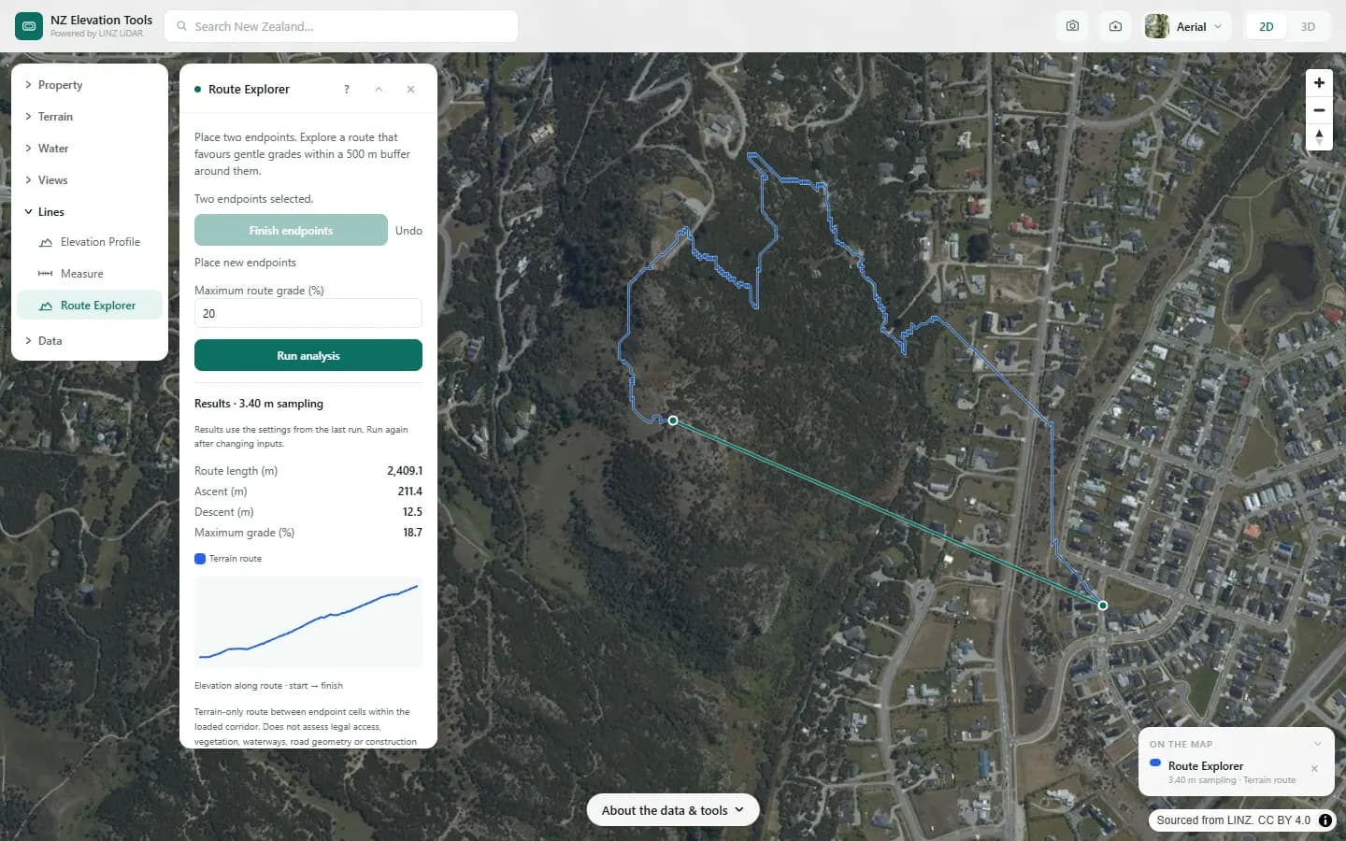Click the blue Terrain route legend swatch
Image resolution: width=1346 pixels, height=841 pixels.
click(200, 559)
